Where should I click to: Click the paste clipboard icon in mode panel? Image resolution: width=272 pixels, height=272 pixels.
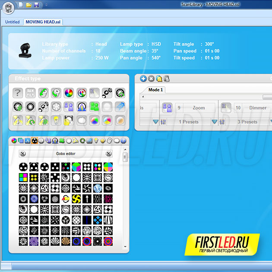167,78
